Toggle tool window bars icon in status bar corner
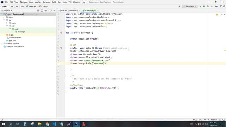The image size is (226, 127). point(2,120)
